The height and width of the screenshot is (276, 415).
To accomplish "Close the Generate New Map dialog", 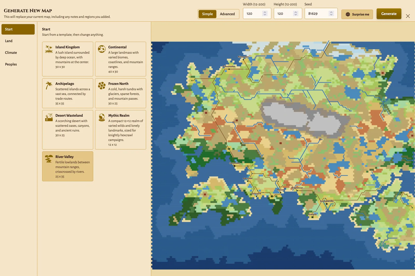I will (x=408, y=16).
